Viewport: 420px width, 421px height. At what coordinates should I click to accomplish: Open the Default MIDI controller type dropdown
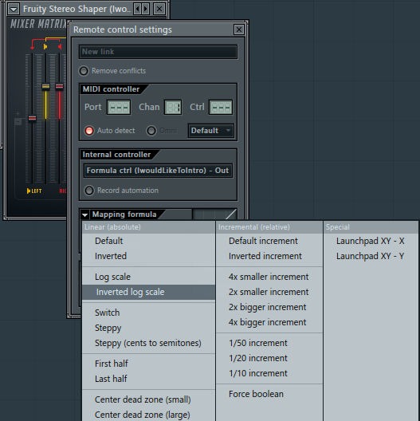tap(211, 131)
